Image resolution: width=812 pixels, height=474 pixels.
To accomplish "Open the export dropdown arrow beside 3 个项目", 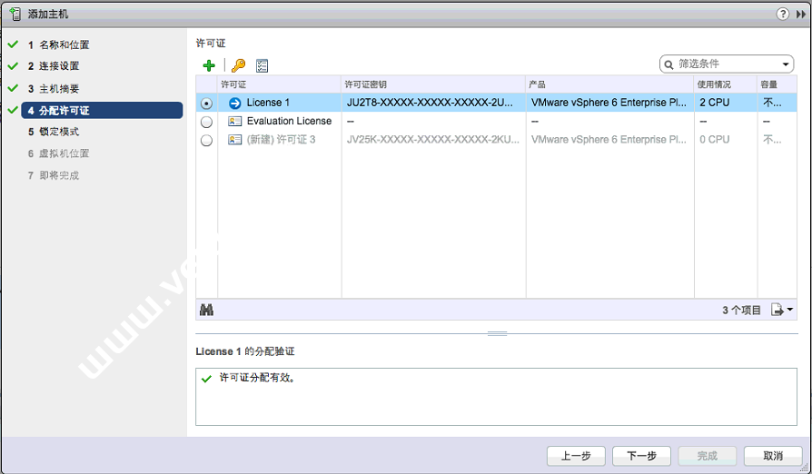I will click(789, 310).
